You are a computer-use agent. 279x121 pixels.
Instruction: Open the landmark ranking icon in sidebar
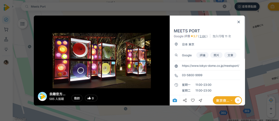tap(6, 39)
